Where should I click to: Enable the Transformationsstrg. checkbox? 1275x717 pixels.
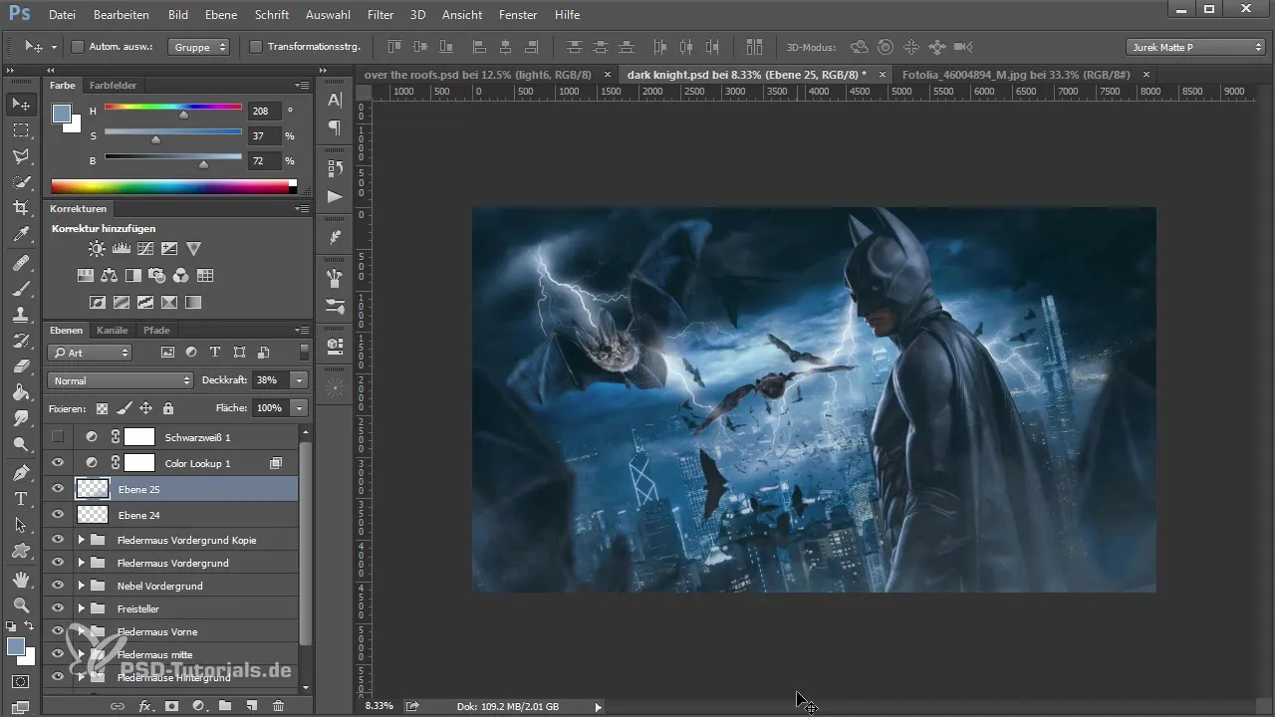(256, 47)
